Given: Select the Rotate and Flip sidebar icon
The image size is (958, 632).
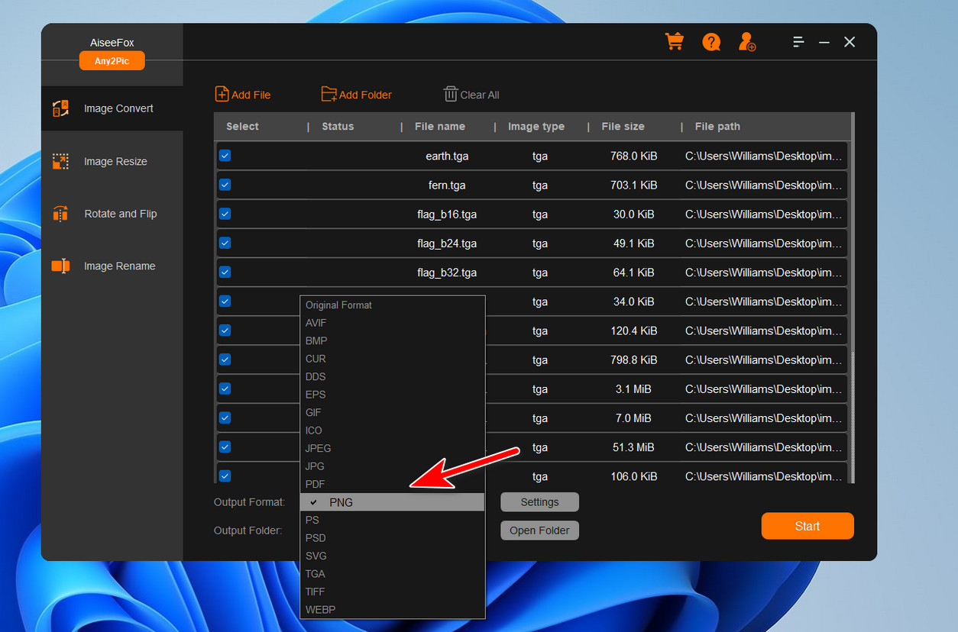Looking at the screenshot, I should 60,214.
